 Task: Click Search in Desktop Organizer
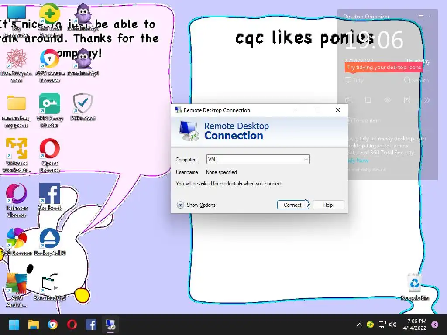point(416,80)
